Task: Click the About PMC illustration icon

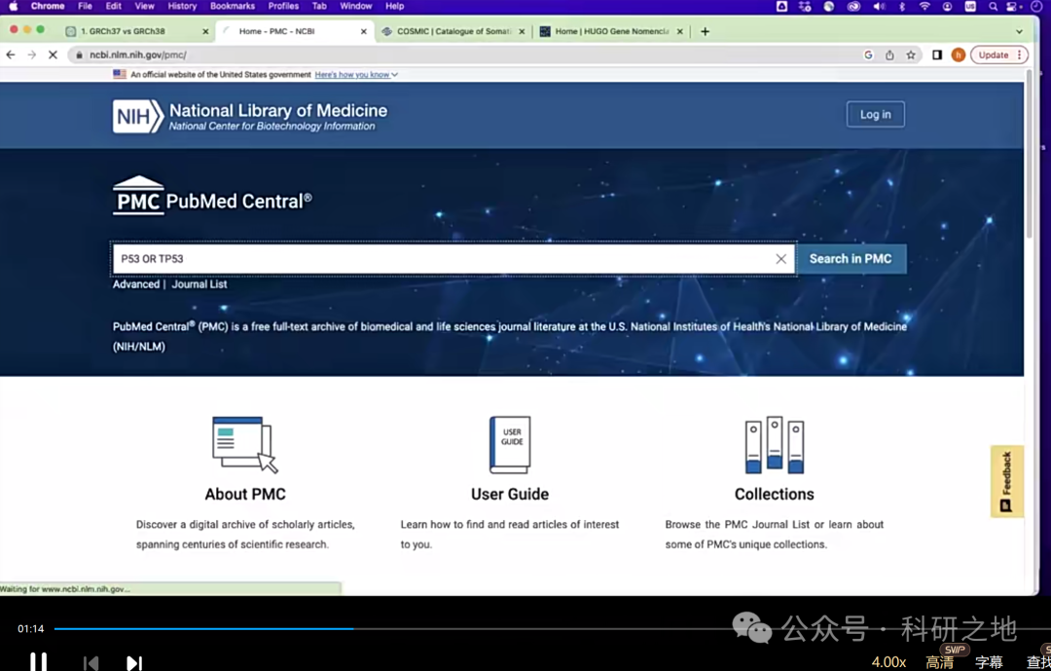Action: (244, 445)
